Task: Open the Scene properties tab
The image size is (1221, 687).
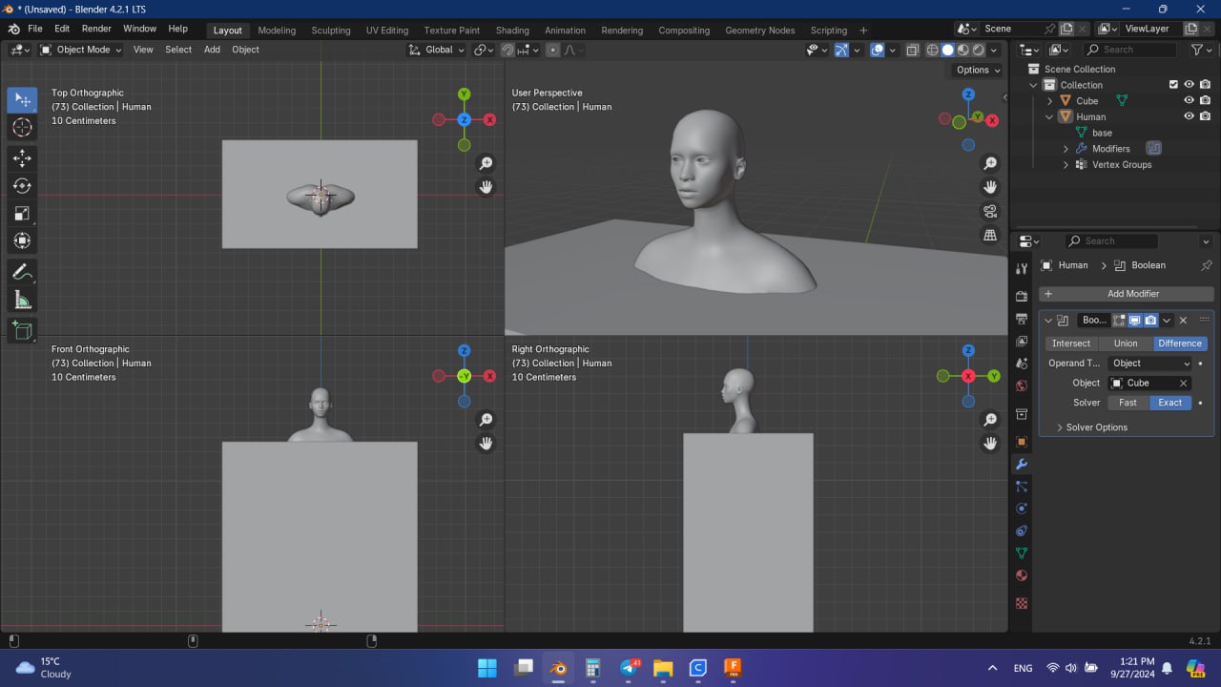Action: click(1022, 364)
